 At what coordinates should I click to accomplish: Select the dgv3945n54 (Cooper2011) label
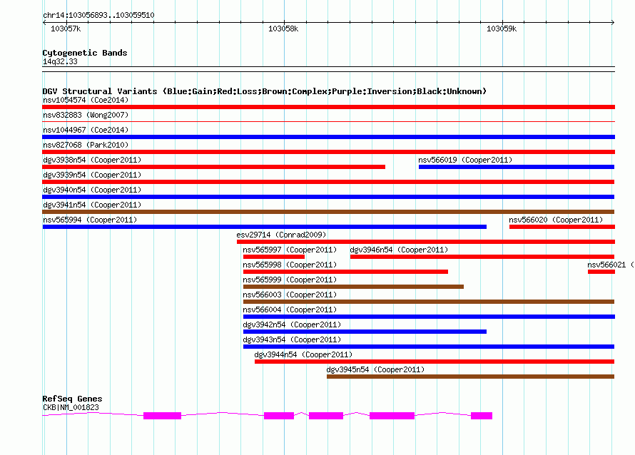[x=375, y=369]
